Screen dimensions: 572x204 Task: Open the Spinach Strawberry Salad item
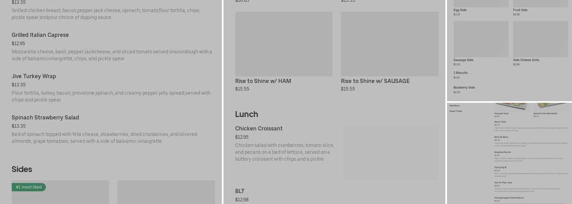point(45,118)
